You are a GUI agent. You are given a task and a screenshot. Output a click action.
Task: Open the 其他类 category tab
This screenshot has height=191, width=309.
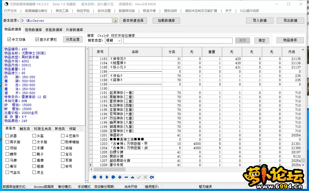pos(60,129)
